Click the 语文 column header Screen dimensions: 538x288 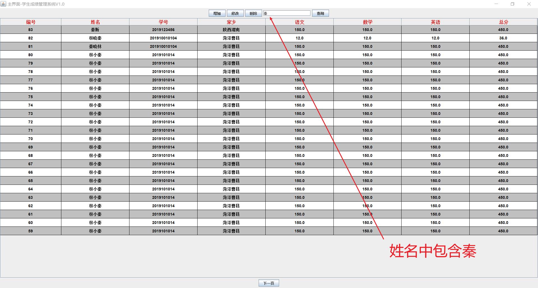click(x=300, y=22)
